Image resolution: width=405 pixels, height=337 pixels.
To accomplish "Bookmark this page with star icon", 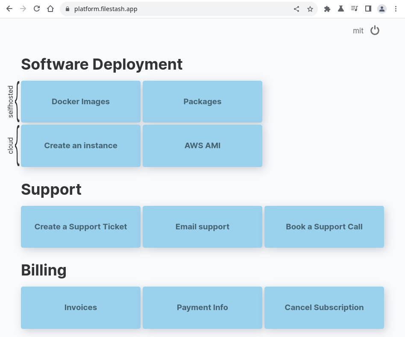I will point(310,9).
